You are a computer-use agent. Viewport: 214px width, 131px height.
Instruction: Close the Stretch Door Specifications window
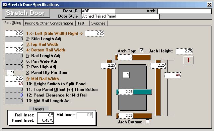209,5
